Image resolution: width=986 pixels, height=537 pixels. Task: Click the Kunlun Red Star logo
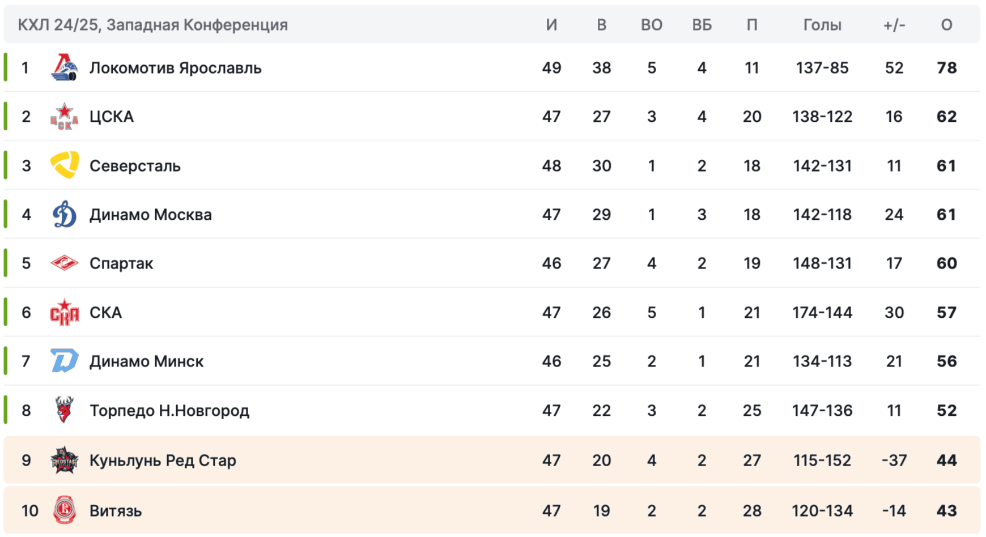coord(64,460)
